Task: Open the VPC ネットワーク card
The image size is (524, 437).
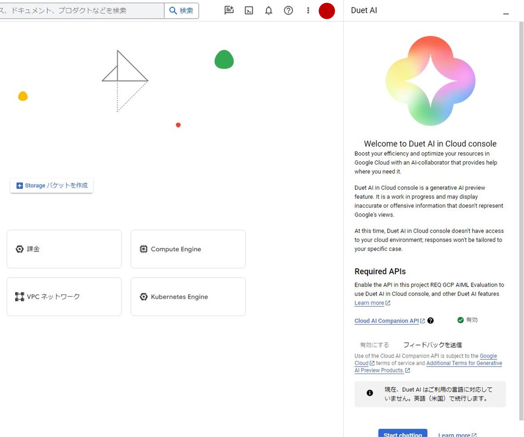Action: pos(64,297)
